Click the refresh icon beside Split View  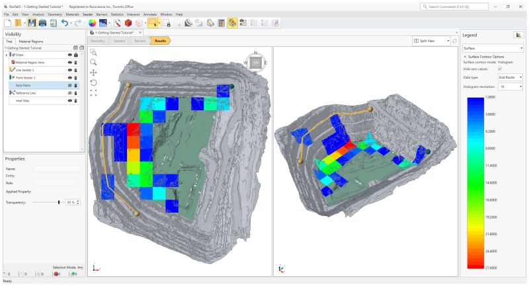pos(454,41)
